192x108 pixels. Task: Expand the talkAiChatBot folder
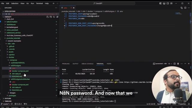[12, 22]
